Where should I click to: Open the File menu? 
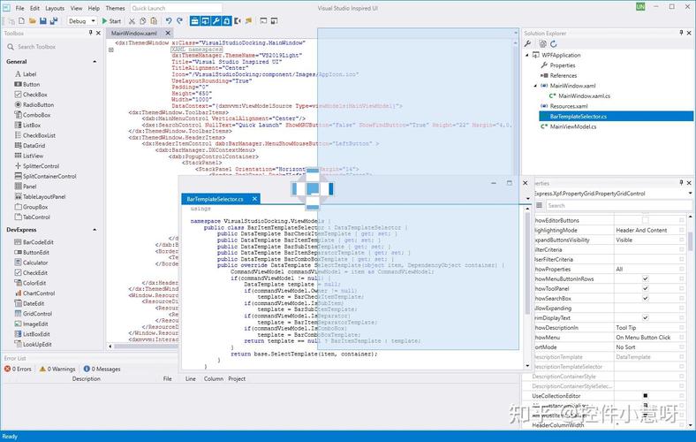click(x=20, y=8)
